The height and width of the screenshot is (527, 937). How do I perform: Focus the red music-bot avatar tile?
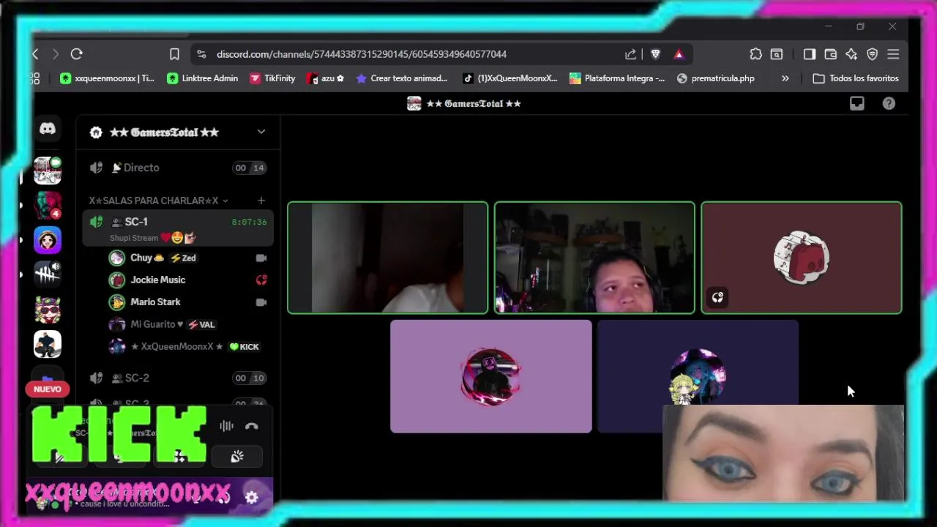coord(802,258)
